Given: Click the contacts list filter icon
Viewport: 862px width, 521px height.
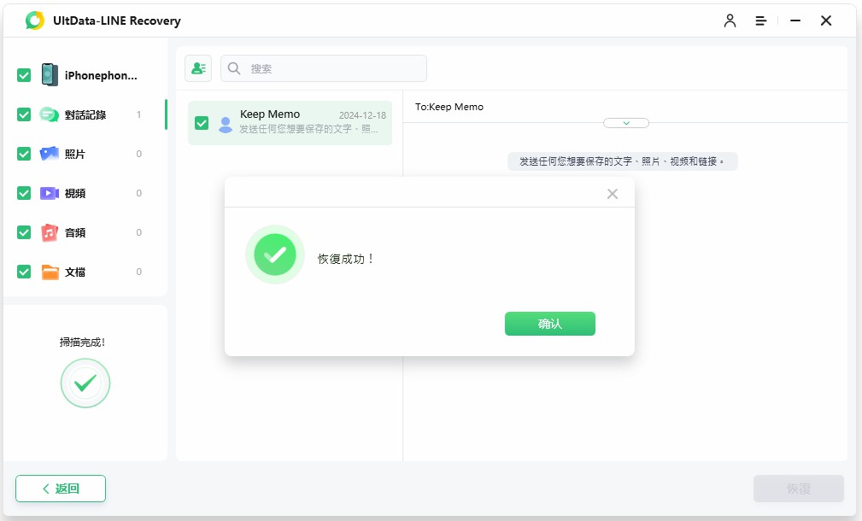Looking at the screenshot, I should [x=198, y=68].
